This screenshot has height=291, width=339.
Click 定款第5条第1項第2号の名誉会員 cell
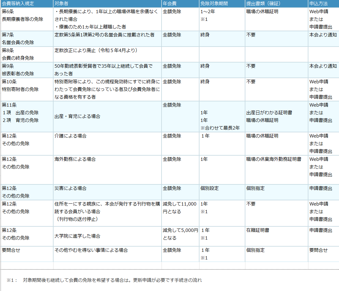104,35
